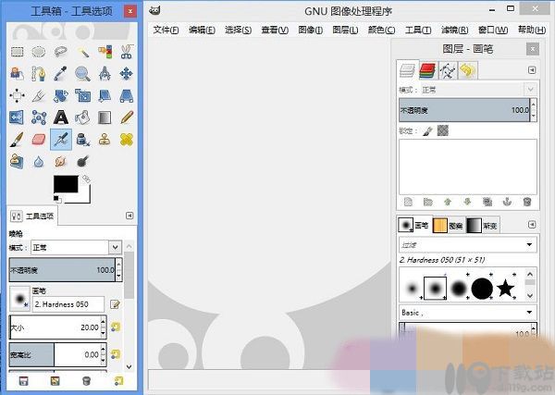Screen dimensions: 555x395
Task: Open the tool options 模式 dropdown
Action: tap(77, 247)
